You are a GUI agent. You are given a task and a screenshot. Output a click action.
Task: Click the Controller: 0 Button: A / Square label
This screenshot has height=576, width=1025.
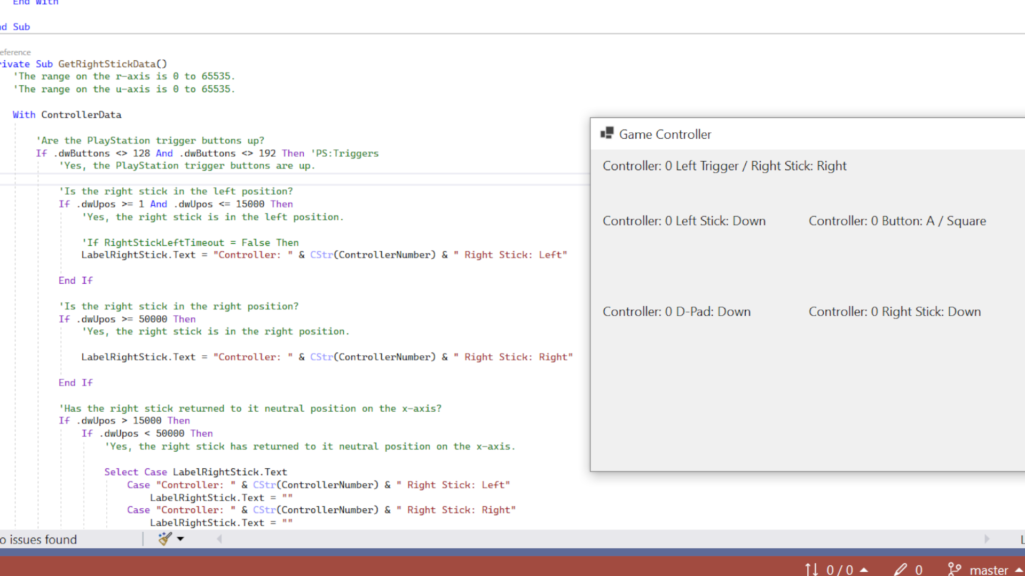coord(897,220)
